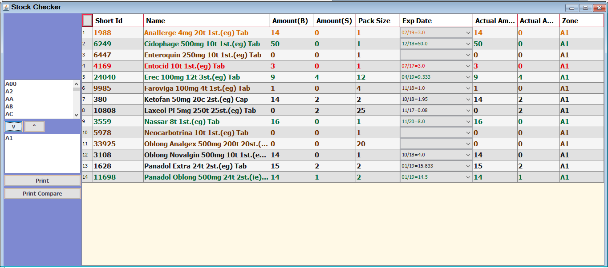Click the zone list scrollbar up arrow

point(76,84)
